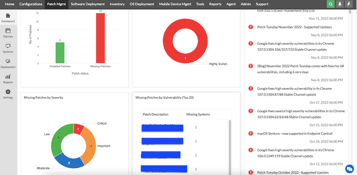
Task: Open Patch Tuesday November 2022 Supported Updates
Action: coord(295,27)
